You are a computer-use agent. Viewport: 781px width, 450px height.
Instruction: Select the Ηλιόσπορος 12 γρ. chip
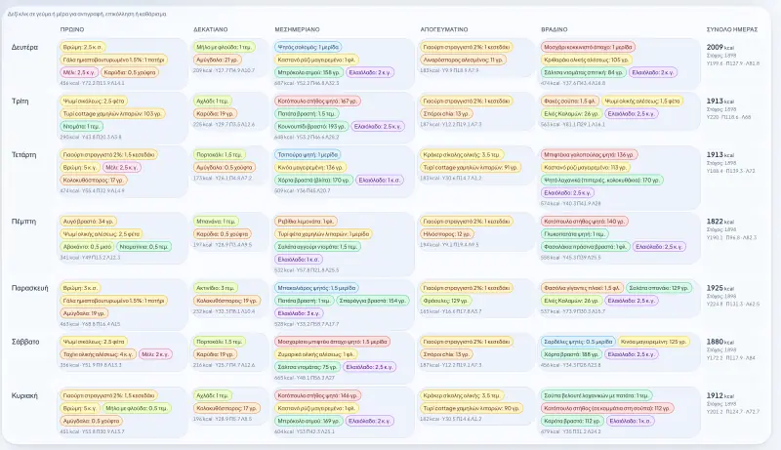click(x=447, y=234)
